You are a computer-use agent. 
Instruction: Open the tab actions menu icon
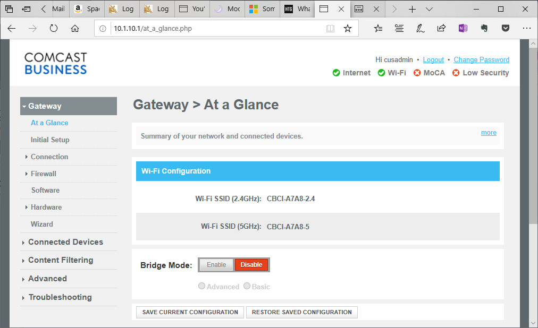(x=9, y=9)
